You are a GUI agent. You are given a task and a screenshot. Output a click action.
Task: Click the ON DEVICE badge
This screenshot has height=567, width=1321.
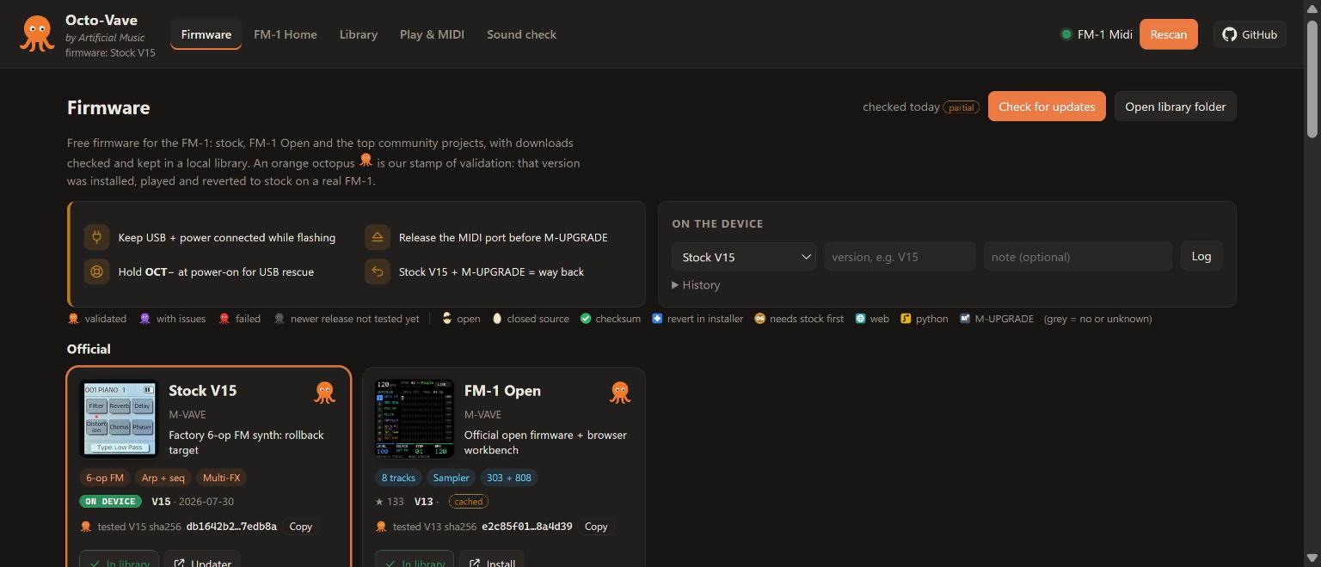111,502
